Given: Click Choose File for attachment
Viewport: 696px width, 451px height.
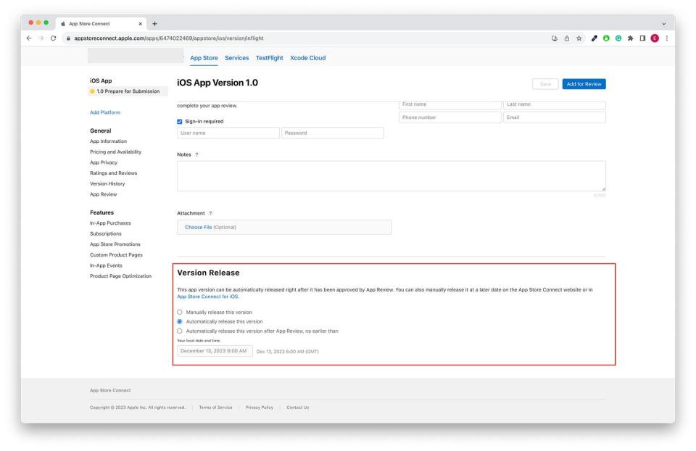Looking at the screenshot, I should click(x=198, y=227).
